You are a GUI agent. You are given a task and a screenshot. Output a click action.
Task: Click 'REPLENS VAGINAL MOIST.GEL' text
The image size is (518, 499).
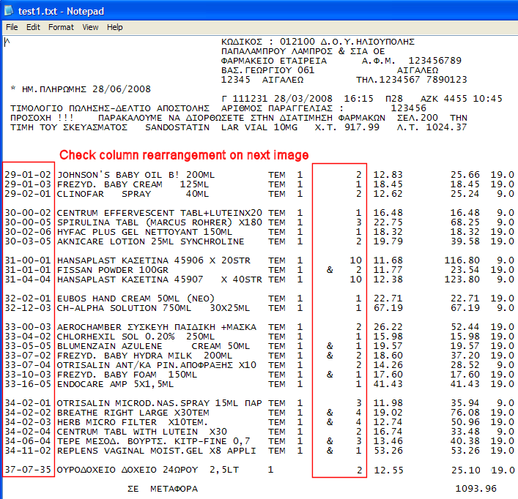[130, 451]
